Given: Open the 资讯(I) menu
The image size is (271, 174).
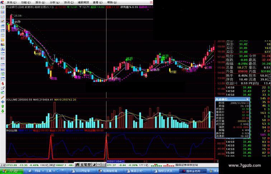Looking at the screenshot, I should [x=69, y=3].
